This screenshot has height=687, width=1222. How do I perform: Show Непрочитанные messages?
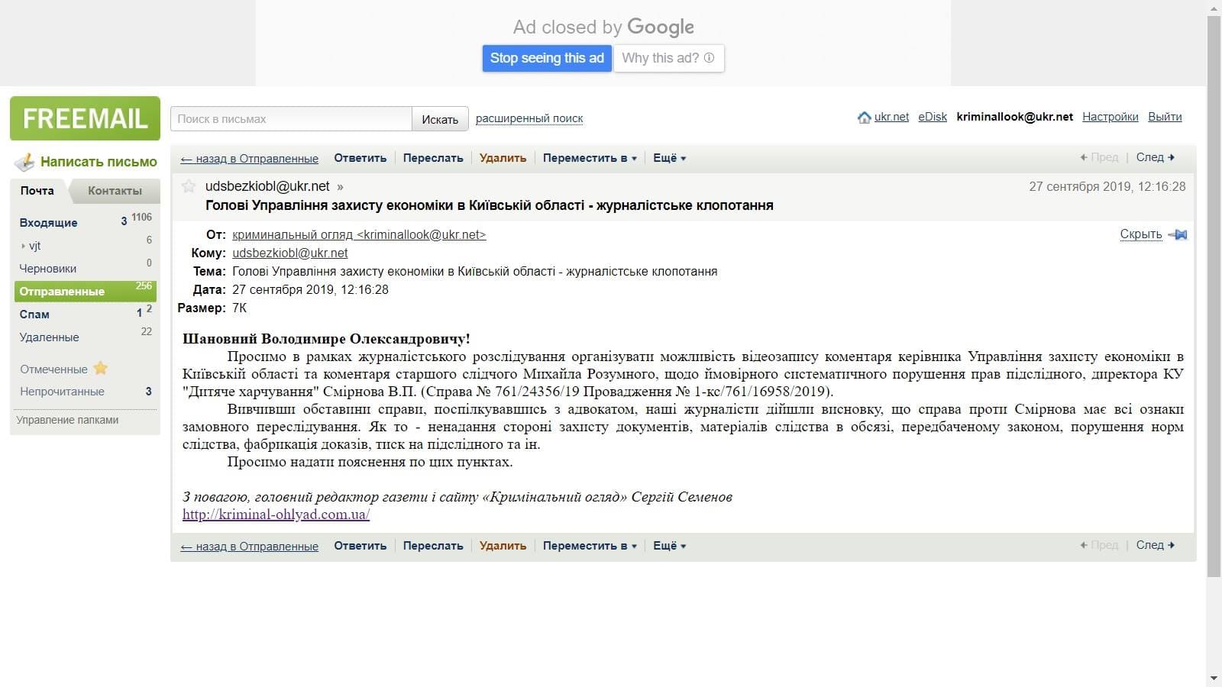pos(62,392)
